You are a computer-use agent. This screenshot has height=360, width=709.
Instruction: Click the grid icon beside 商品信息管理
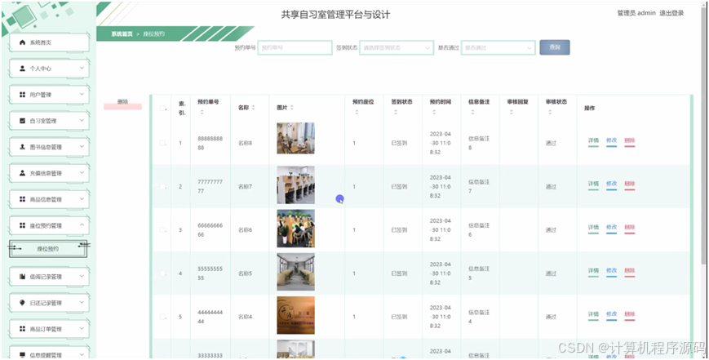pyautogui.click(x=22, y=199)
